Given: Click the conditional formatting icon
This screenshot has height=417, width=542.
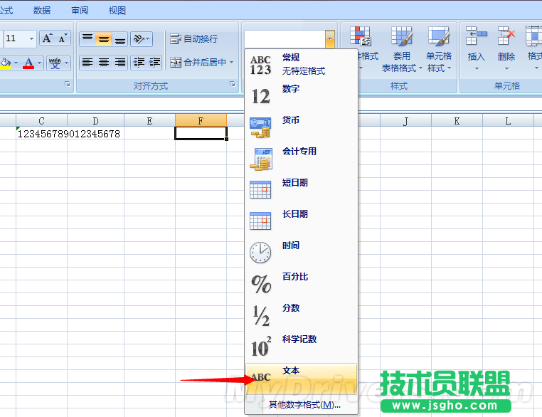Looking at the screenshot, I should click(x=361, y=36).
